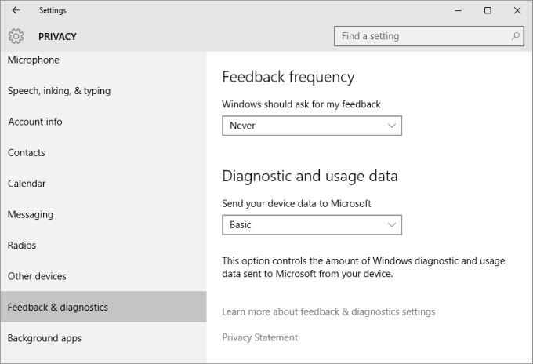Click the search magnifier icon
The height and width of the screenshot is (364, 533).
515,36
